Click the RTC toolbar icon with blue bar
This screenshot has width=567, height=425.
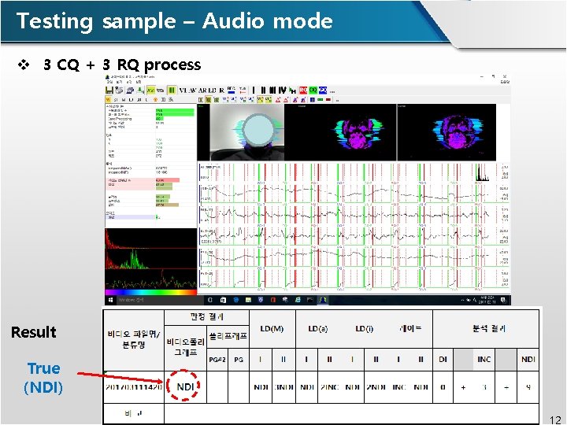click(232, 90)
